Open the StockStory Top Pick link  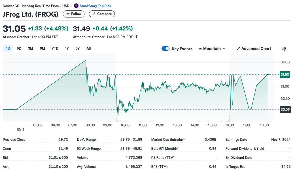[x=95, y=6]
